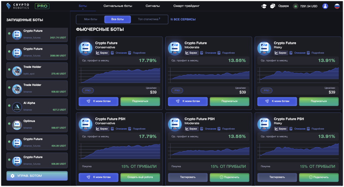The width and height of the screenshot is (344, 187).
Task: Click Тестировать on PSH Moderate
Action: click(x=187, y=177)
